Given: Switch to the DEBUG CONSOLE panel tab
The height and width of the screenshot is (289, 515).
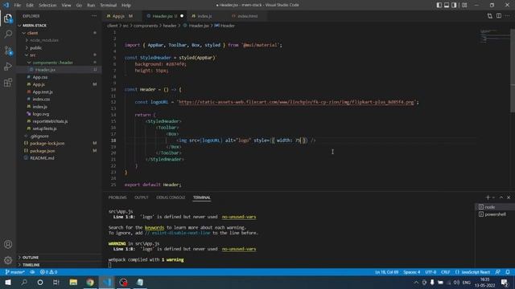Looking at the screenshot, I should (x=171, y=197).
